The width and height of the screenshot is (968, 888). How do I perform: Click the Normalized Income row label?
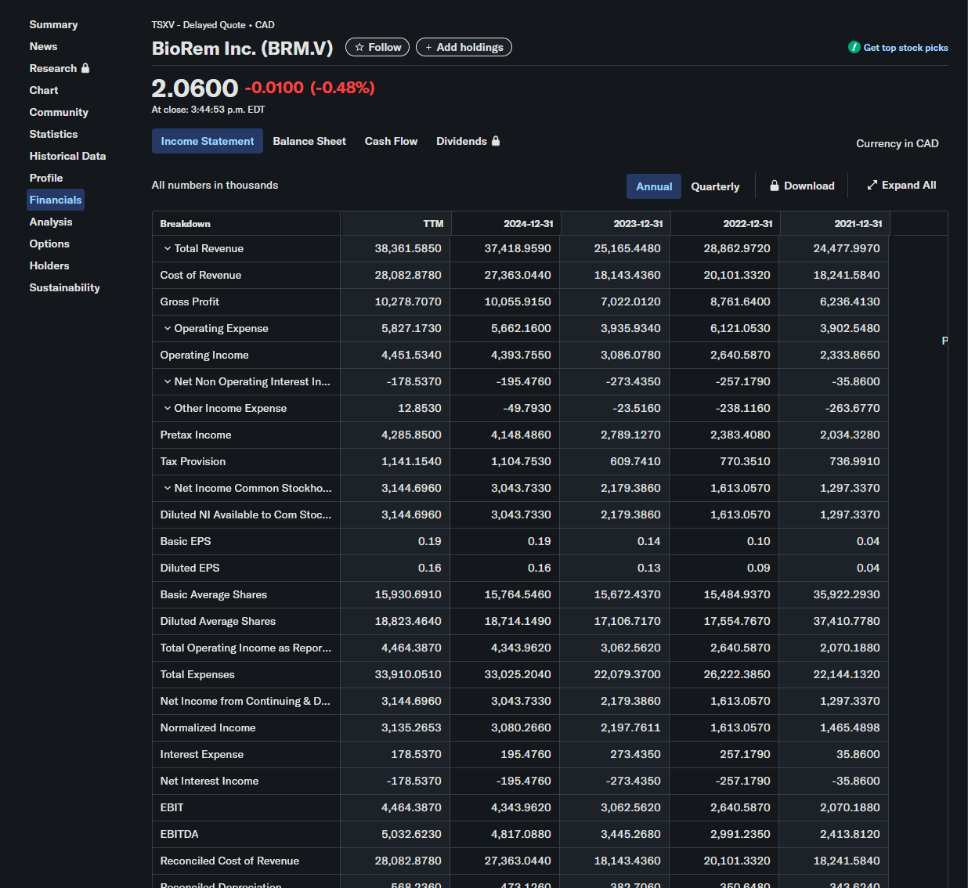(x=208, y=727)
